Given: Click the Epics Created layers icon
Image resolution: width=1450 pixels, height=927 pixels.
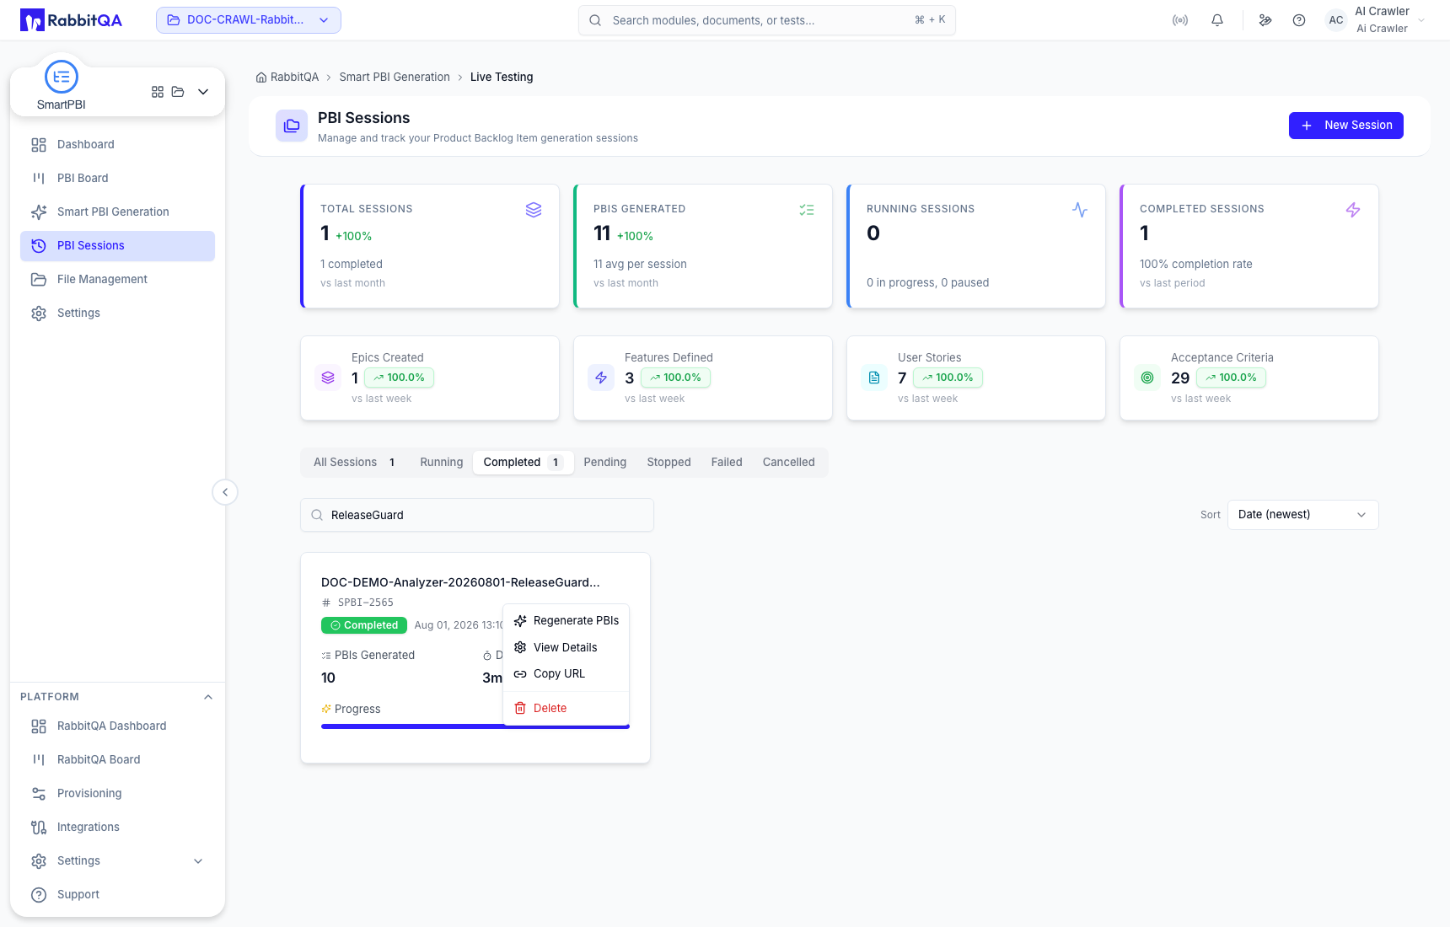Looking at the screenshot, I should (x=328, y=378).
